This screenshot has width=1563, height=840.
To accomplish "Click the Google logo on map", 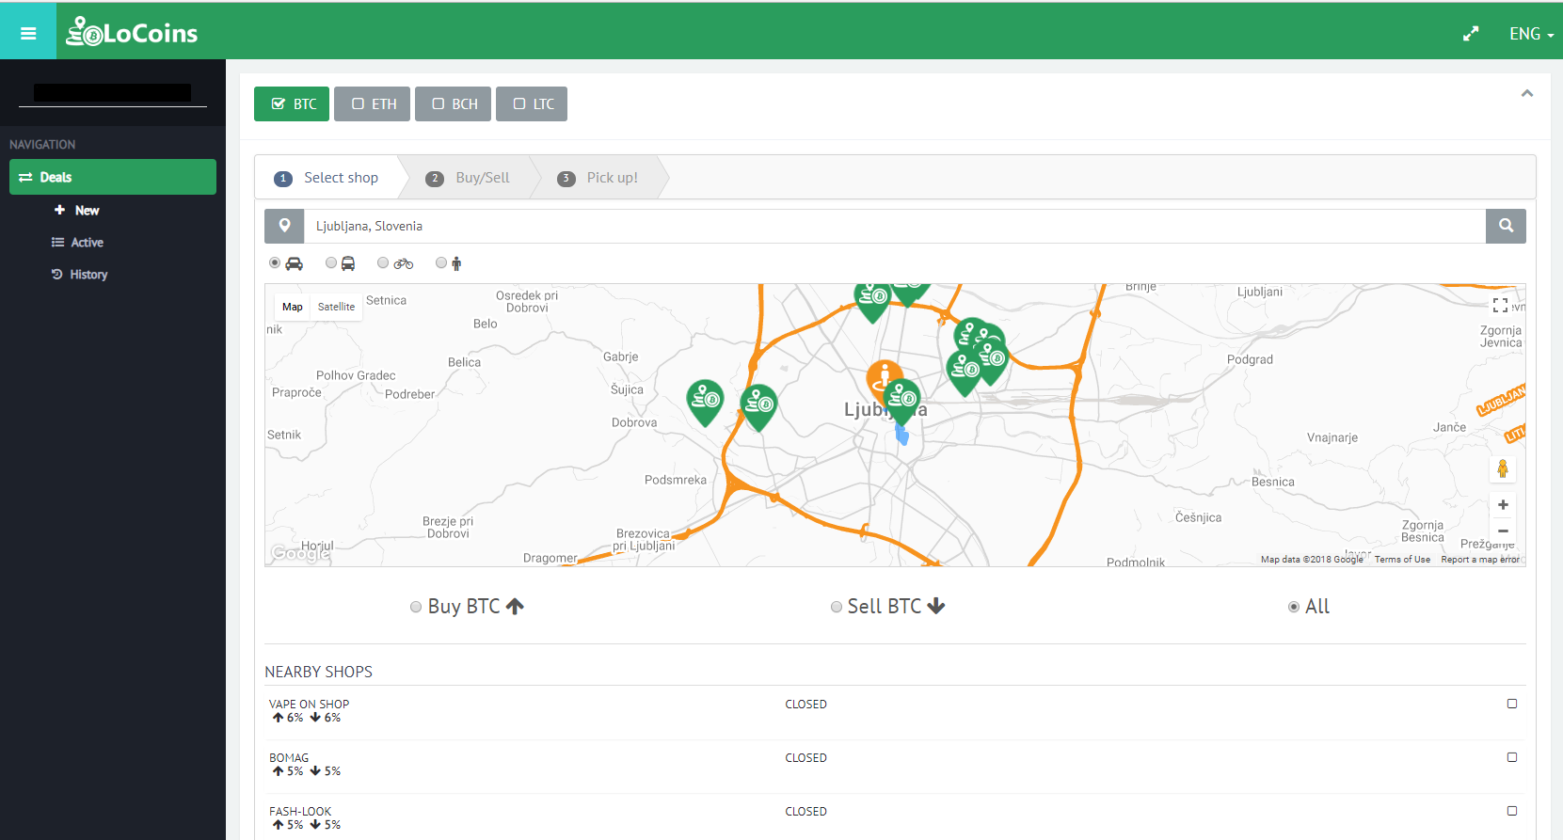I will (x=300, y=553).
